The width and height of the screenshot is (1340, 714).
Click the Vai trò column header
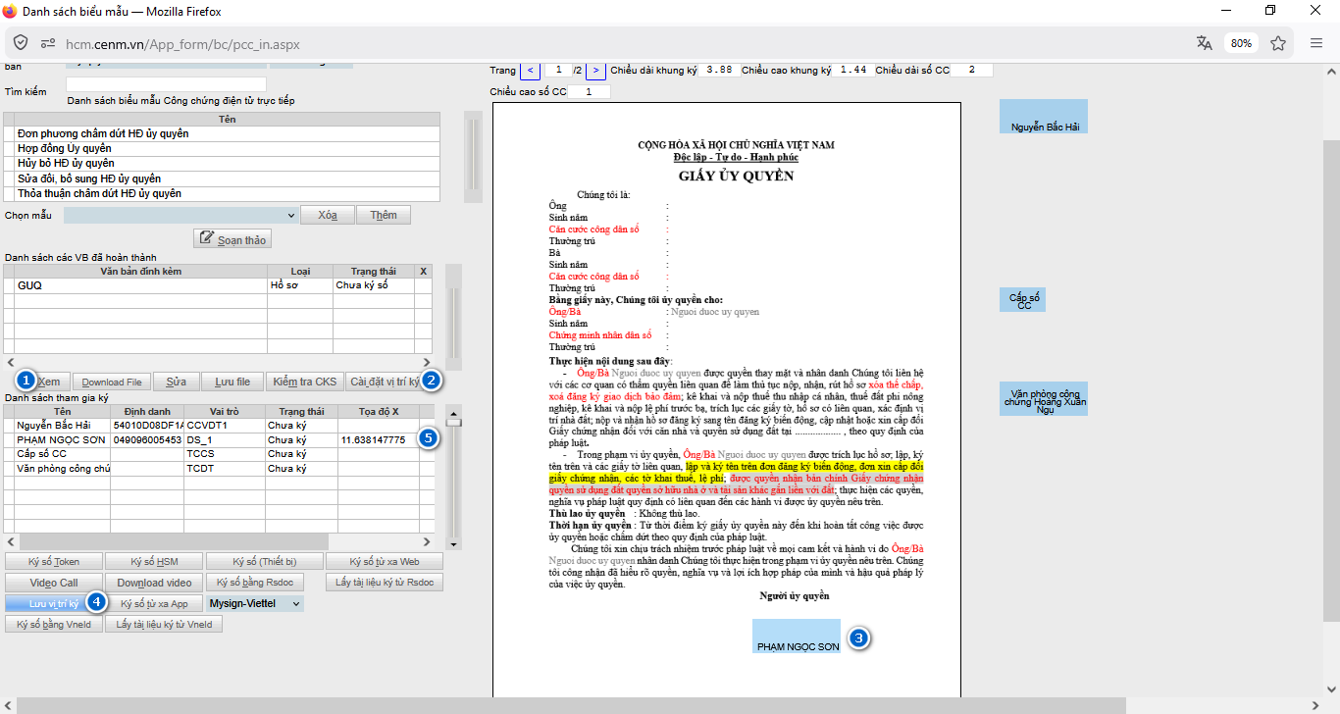tap(226, 411)
